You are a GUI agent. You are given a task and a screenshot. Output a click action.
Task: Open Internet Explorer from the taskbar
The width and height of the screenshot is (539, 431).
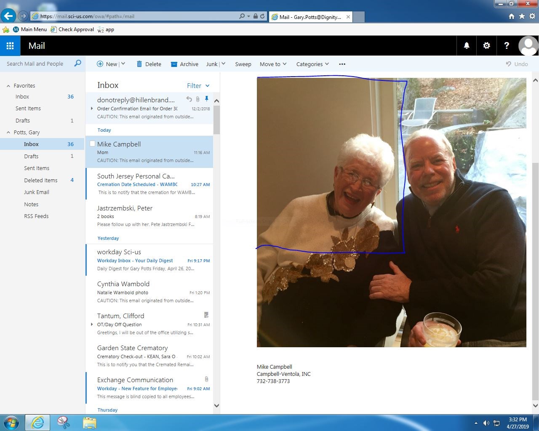37,422
